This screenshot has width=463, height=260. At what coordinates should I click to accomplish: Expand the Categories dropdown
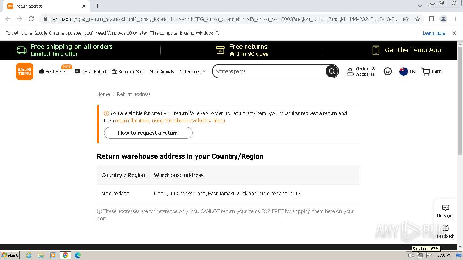[x=193, y=71]
